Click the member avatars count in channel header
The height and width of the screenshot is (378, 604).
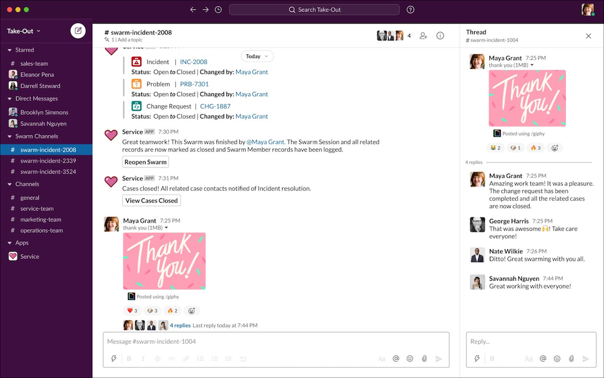394,36
